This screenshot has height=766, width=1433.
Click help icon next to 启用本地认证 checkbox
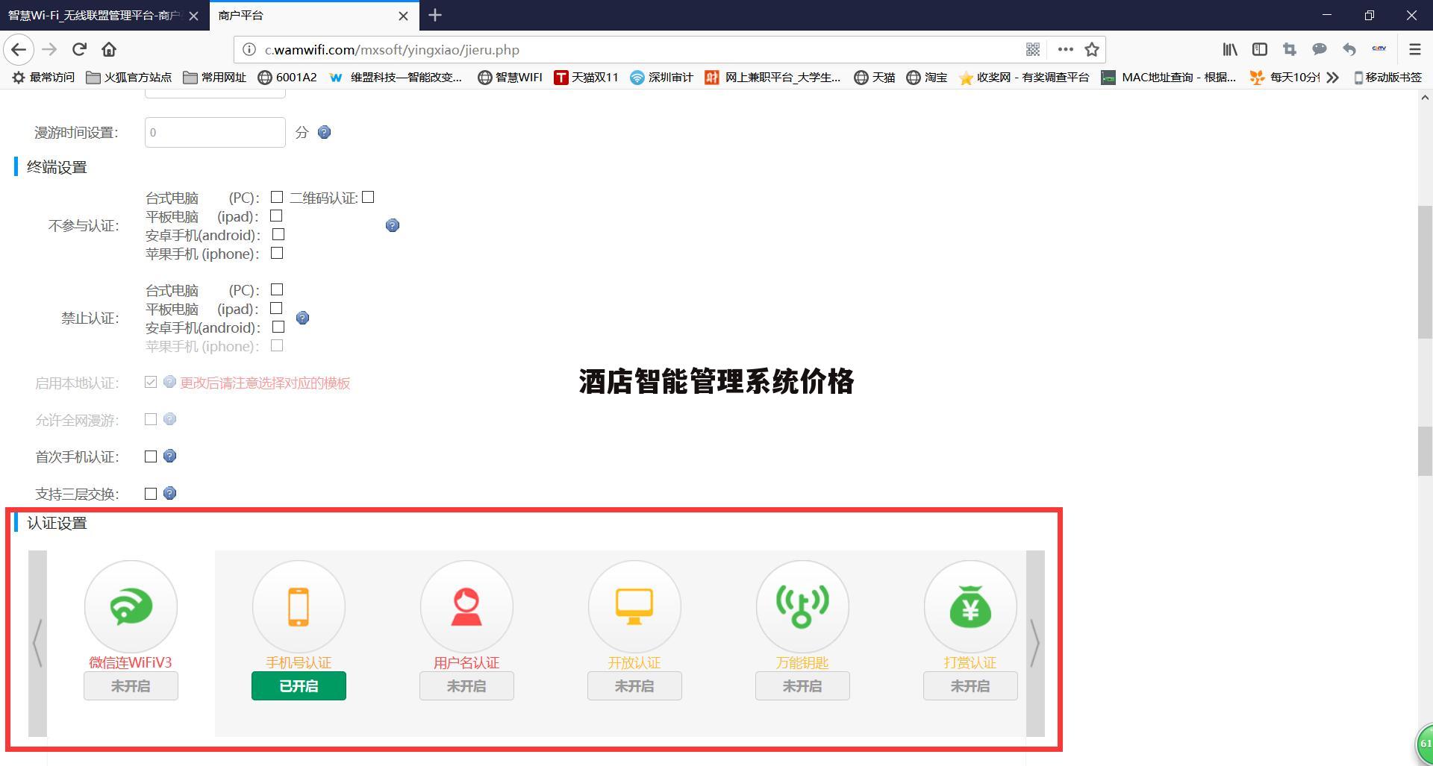(170, 382)
